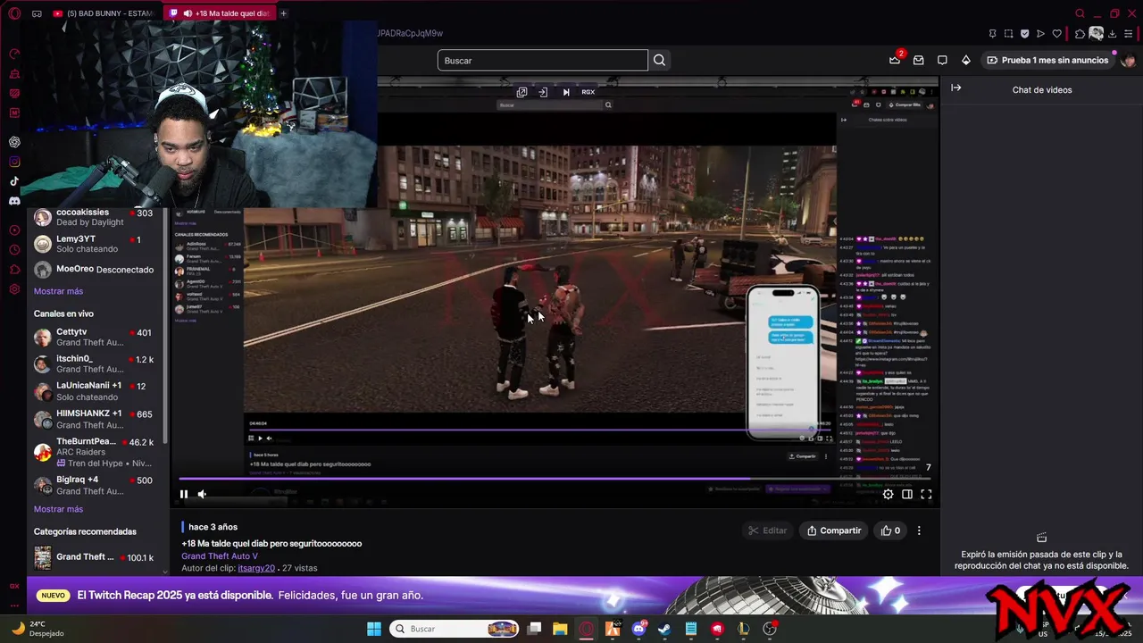This screenshot has height=643, width=1143.
Task: Collapse the Chat de videos panel
Action: pyautogui.click(x=955, y=88)
